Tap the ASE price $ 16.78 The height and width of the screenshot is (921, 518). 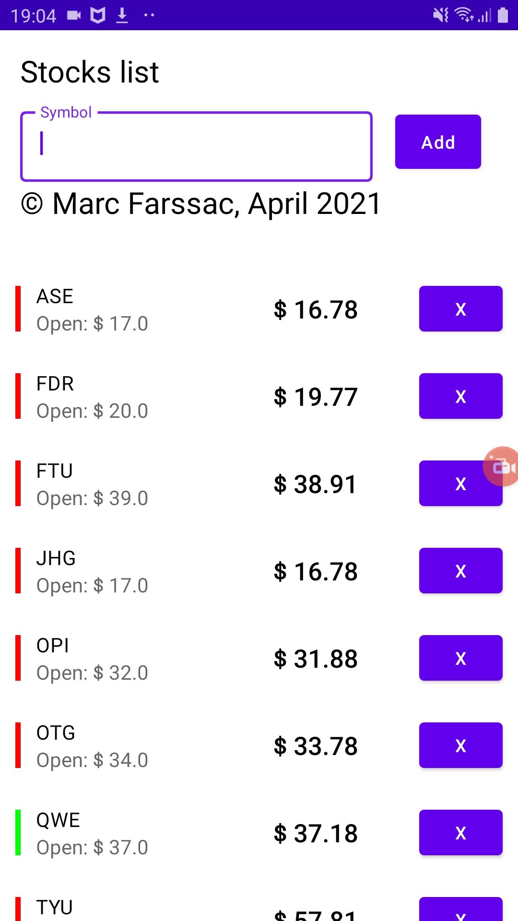[x=316, y=310]
